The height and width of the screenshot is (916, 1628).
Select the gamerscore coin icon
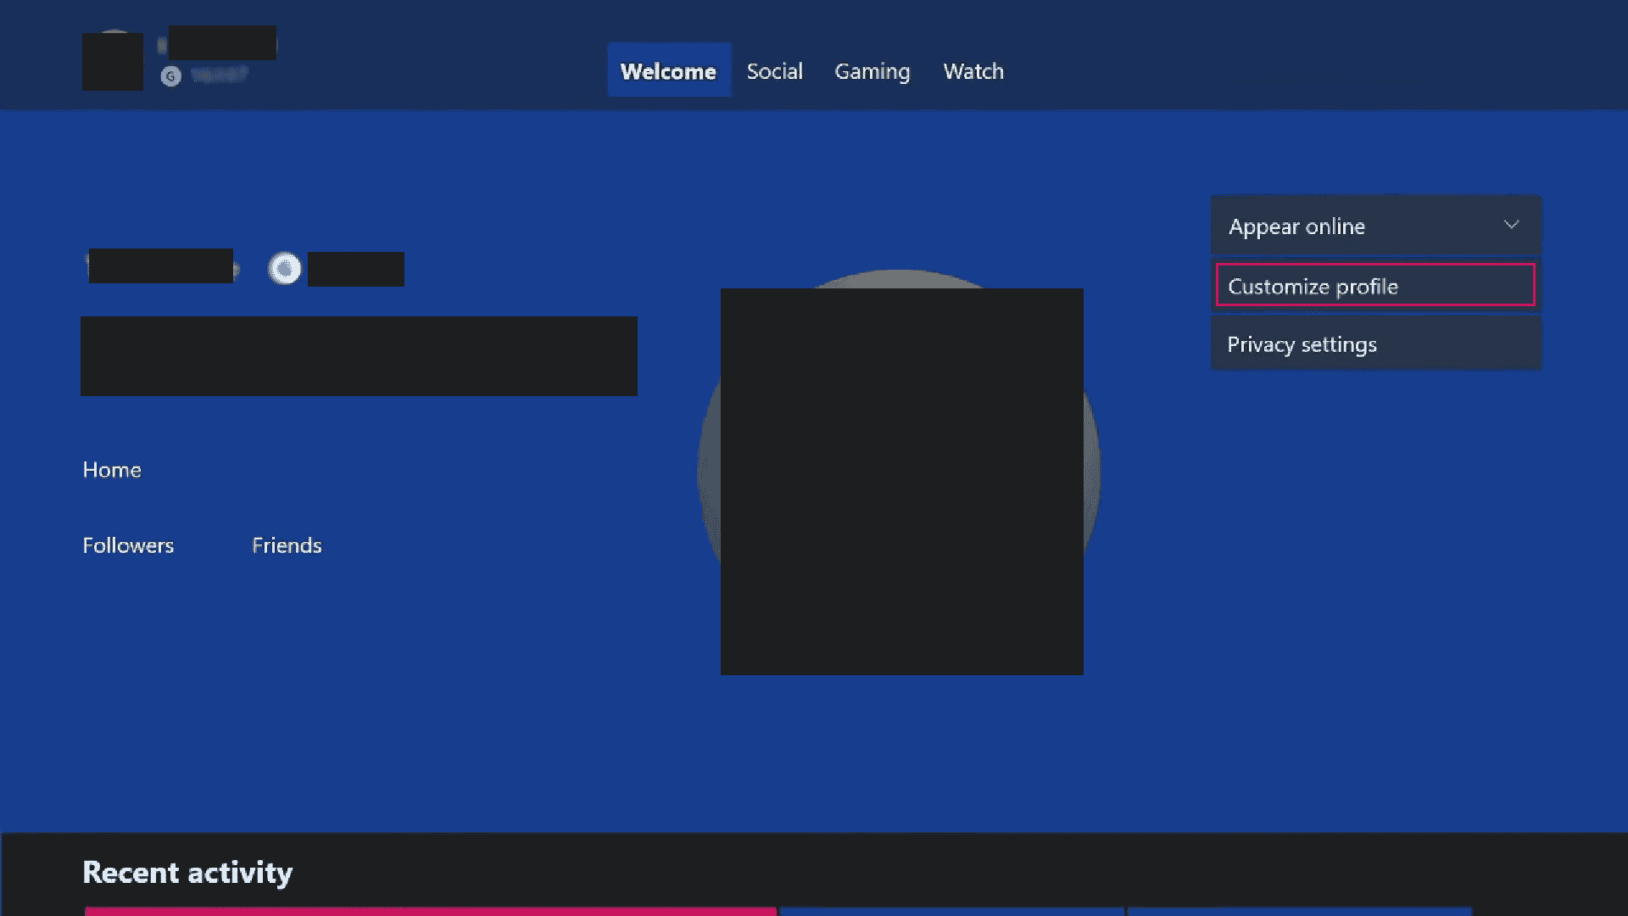point(170,76)
